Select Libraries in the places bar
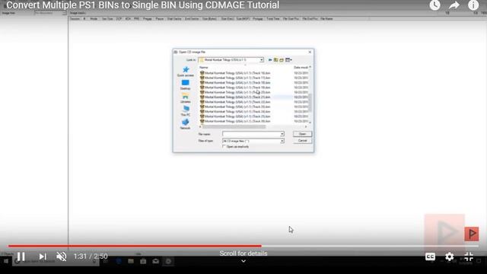 tap(186, 98)
